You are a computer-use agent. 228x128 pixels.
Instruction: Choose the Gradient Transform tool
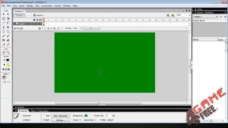[8, 18]
